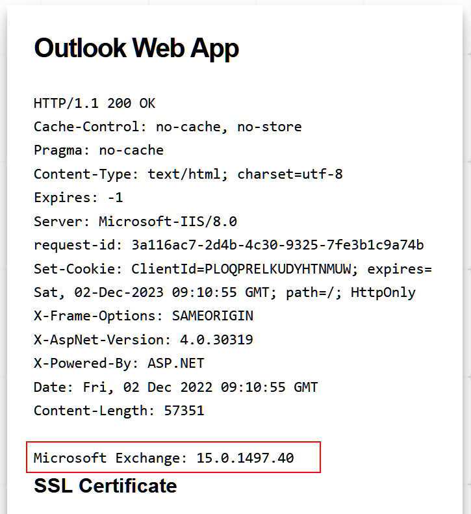Click the Outlook Web App heading
Viewport: 471px width, 514px height.
pyautogui.click(x=136, y=49)
